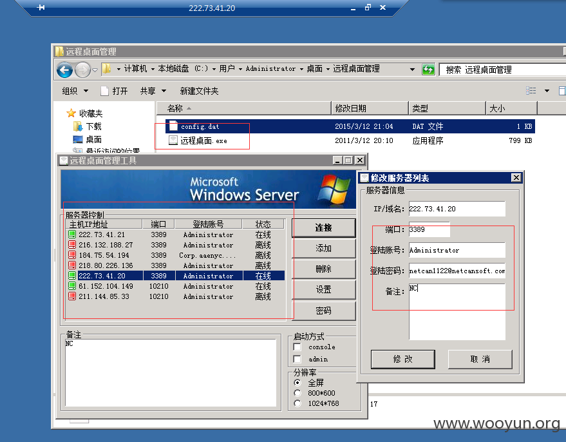
Task: Open the recent pages dropdown beside forward arrow
Action: (95, 70)
